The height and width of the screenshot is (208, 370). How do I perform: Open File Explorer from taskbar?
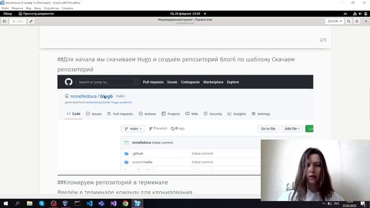[29, 203]
